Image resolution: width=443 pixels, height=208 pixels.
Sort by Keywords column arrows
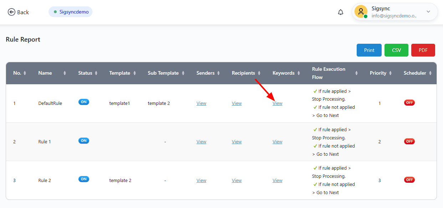tap(298, 73)
